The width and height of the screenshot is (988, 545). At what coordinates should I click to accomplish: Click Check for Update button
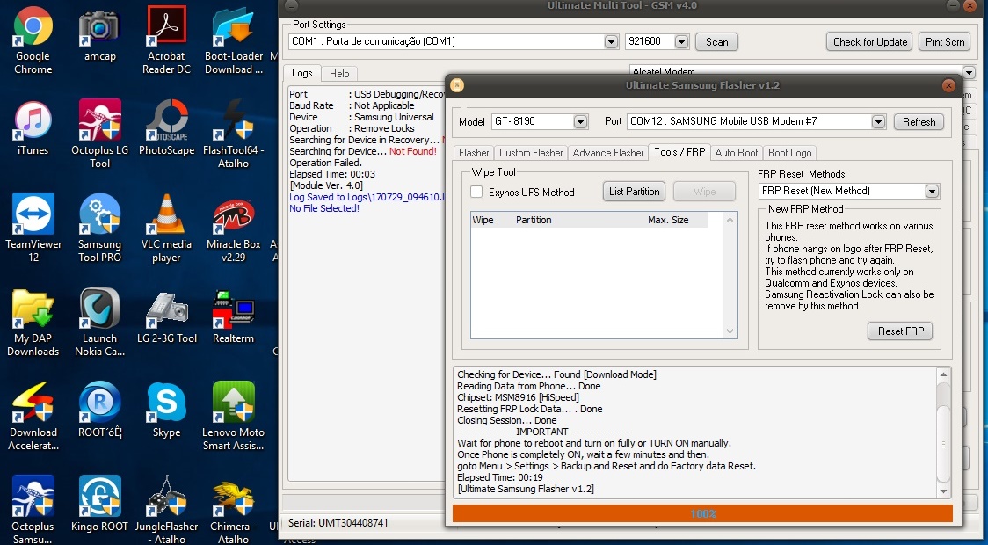click(869, 42)
